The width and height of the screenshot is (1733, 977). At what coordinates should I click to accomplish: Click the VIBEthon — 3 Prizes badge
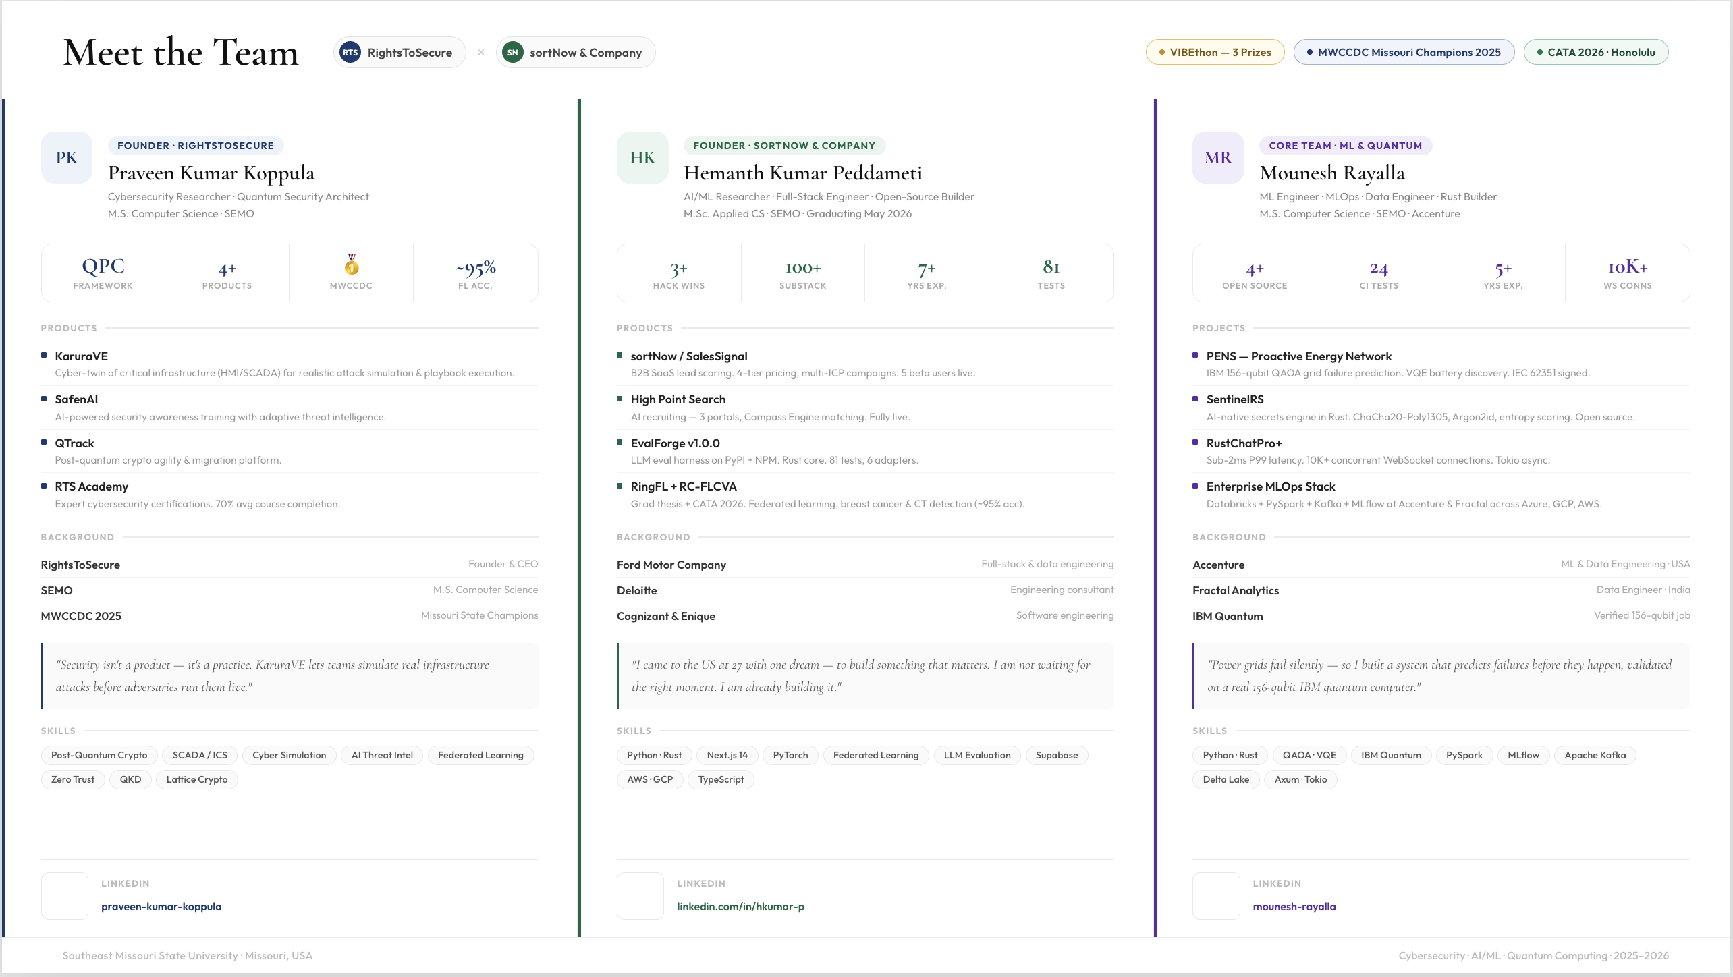click(1215, 52)
